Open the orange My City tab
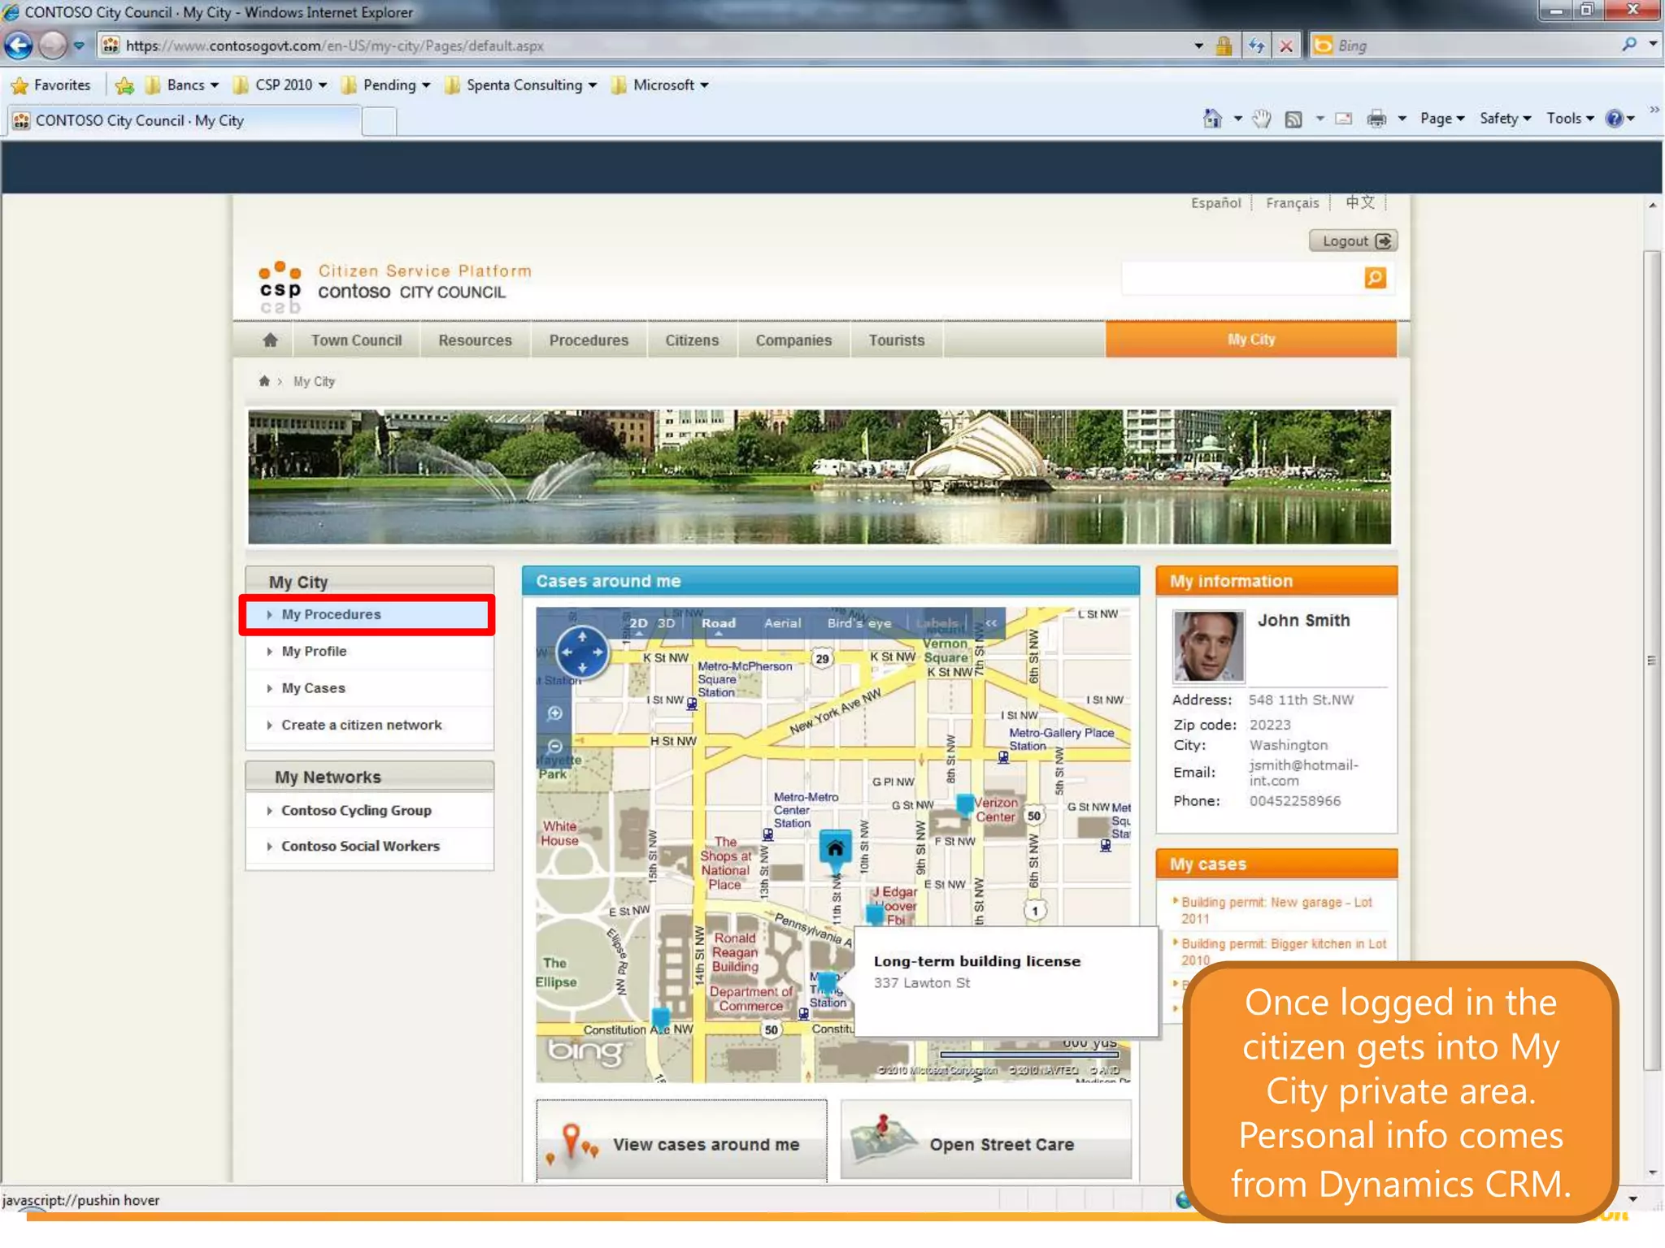This screenshot has height=1248, width=1665. pos(1251,340)
